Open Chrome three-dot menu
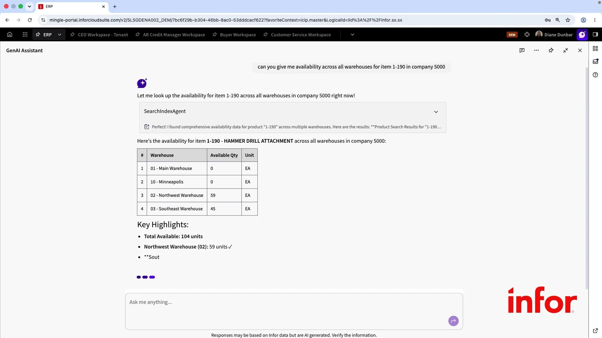 [x=595, y=20]
